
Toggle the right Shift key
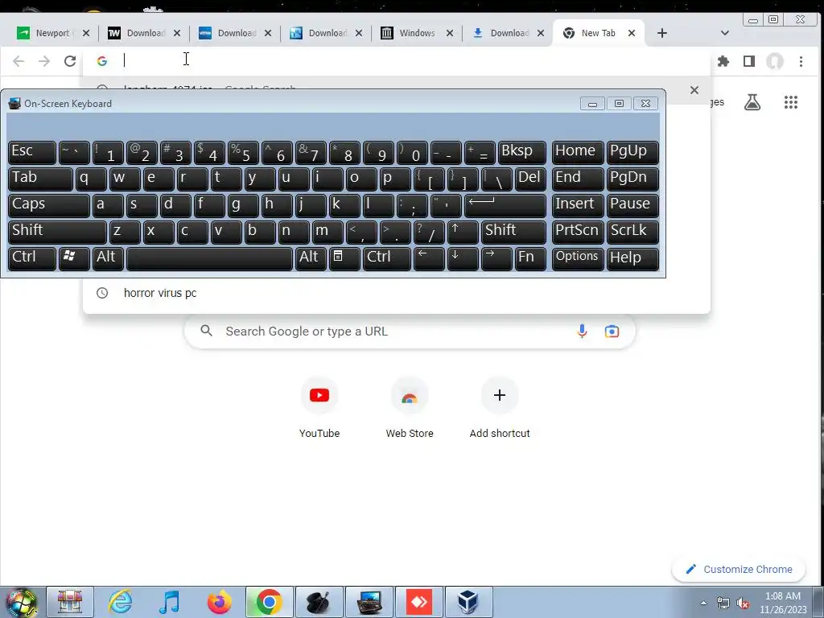[513, 232]
